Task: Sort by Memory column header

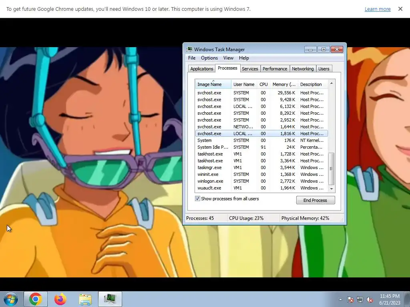Action: pos(284,84)
